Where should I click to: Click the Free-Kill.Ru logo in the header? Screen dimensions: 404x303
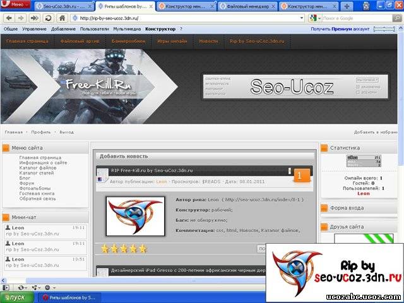click(x=98, y=85)
